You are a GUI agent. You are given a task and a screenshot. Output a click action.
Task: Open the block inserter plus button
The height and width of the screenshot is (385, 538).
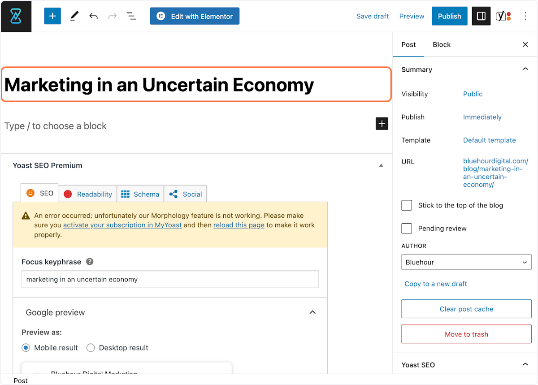click(52, 16)
